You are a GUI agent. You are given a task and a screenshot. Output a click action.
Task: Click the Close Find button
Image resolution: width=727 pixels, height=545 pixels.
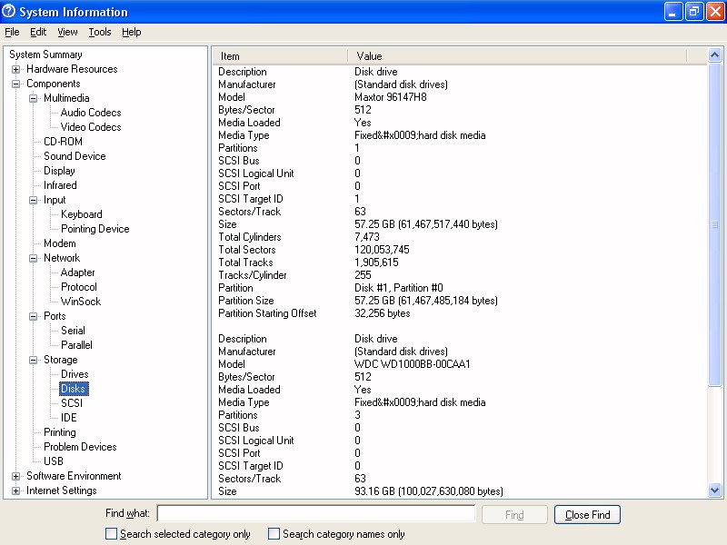click(x=587, y=515)
